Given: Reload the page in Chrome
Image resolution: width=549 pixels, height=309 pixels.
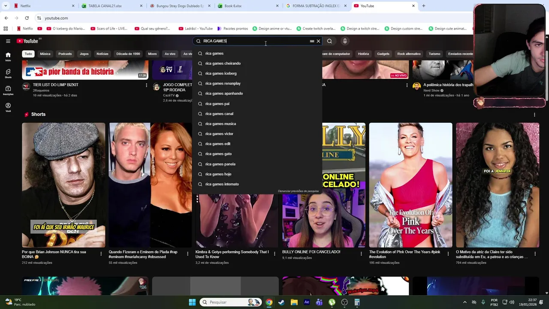Looking at the screenshot, I should (27, 18).
